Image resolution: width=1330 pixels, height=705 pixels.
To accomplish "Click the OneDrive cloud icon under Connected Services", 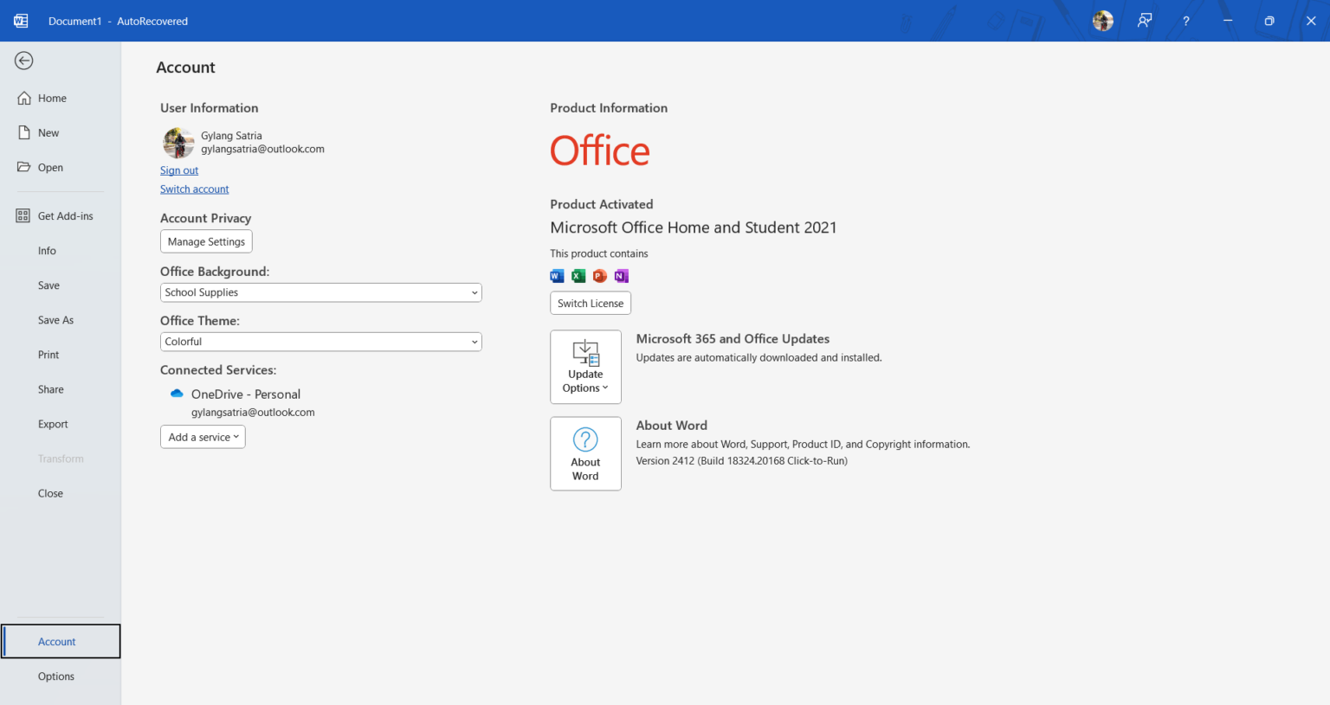I will tap(176, 393).
